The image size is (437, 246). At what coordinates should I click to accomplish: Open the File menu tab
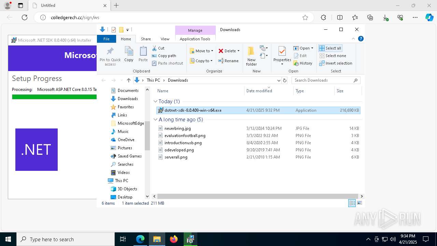107,39
